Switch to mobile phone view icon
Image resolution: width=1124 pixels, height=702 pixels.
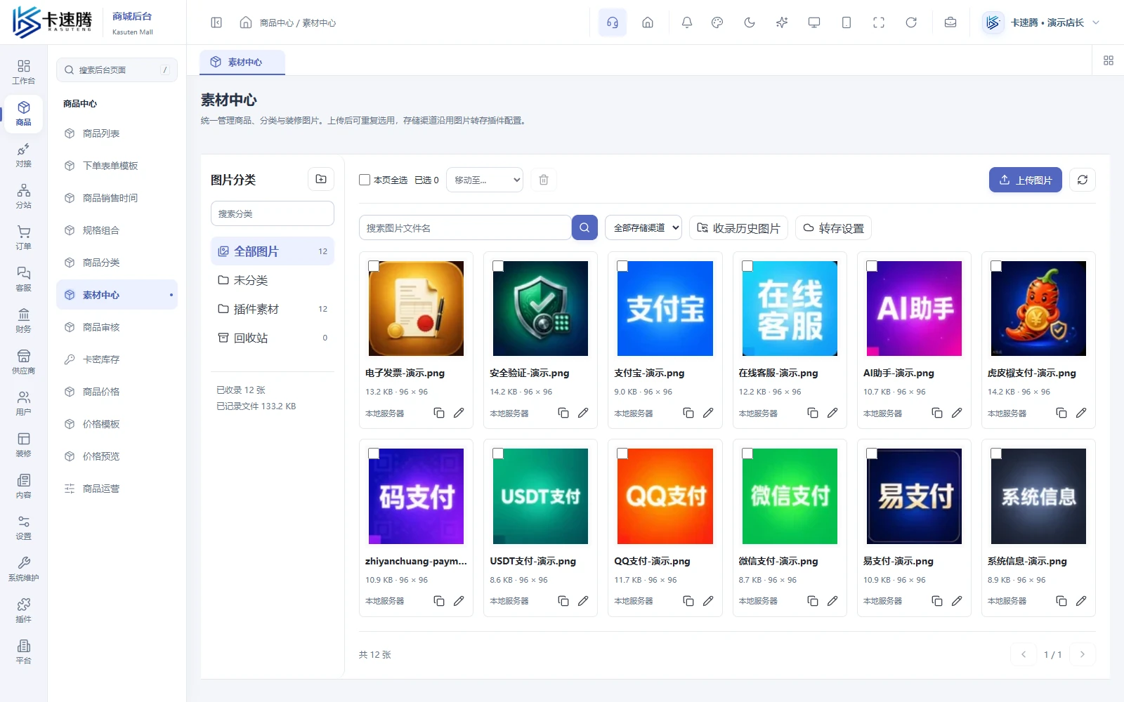click(847, 22)
